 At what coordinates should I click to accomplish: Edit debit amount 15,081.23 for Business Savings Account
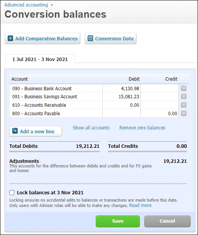click(x=121, y=97)
